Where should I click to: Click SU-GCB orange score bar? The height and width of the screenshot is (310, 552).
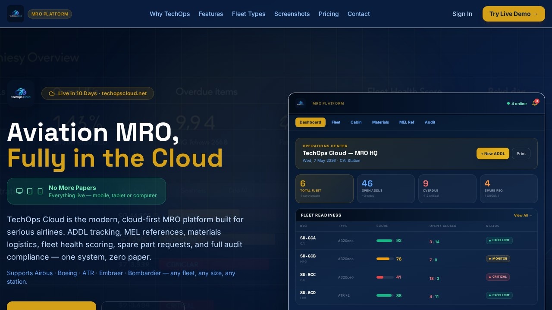click(385, 259)
